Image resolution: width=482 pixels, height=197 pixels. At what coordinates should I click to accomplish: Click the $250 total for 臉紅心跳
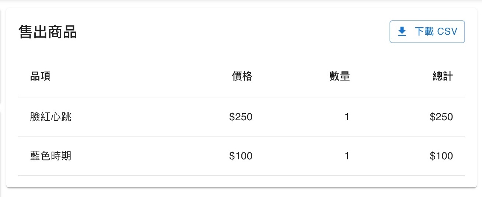[441, 117]
